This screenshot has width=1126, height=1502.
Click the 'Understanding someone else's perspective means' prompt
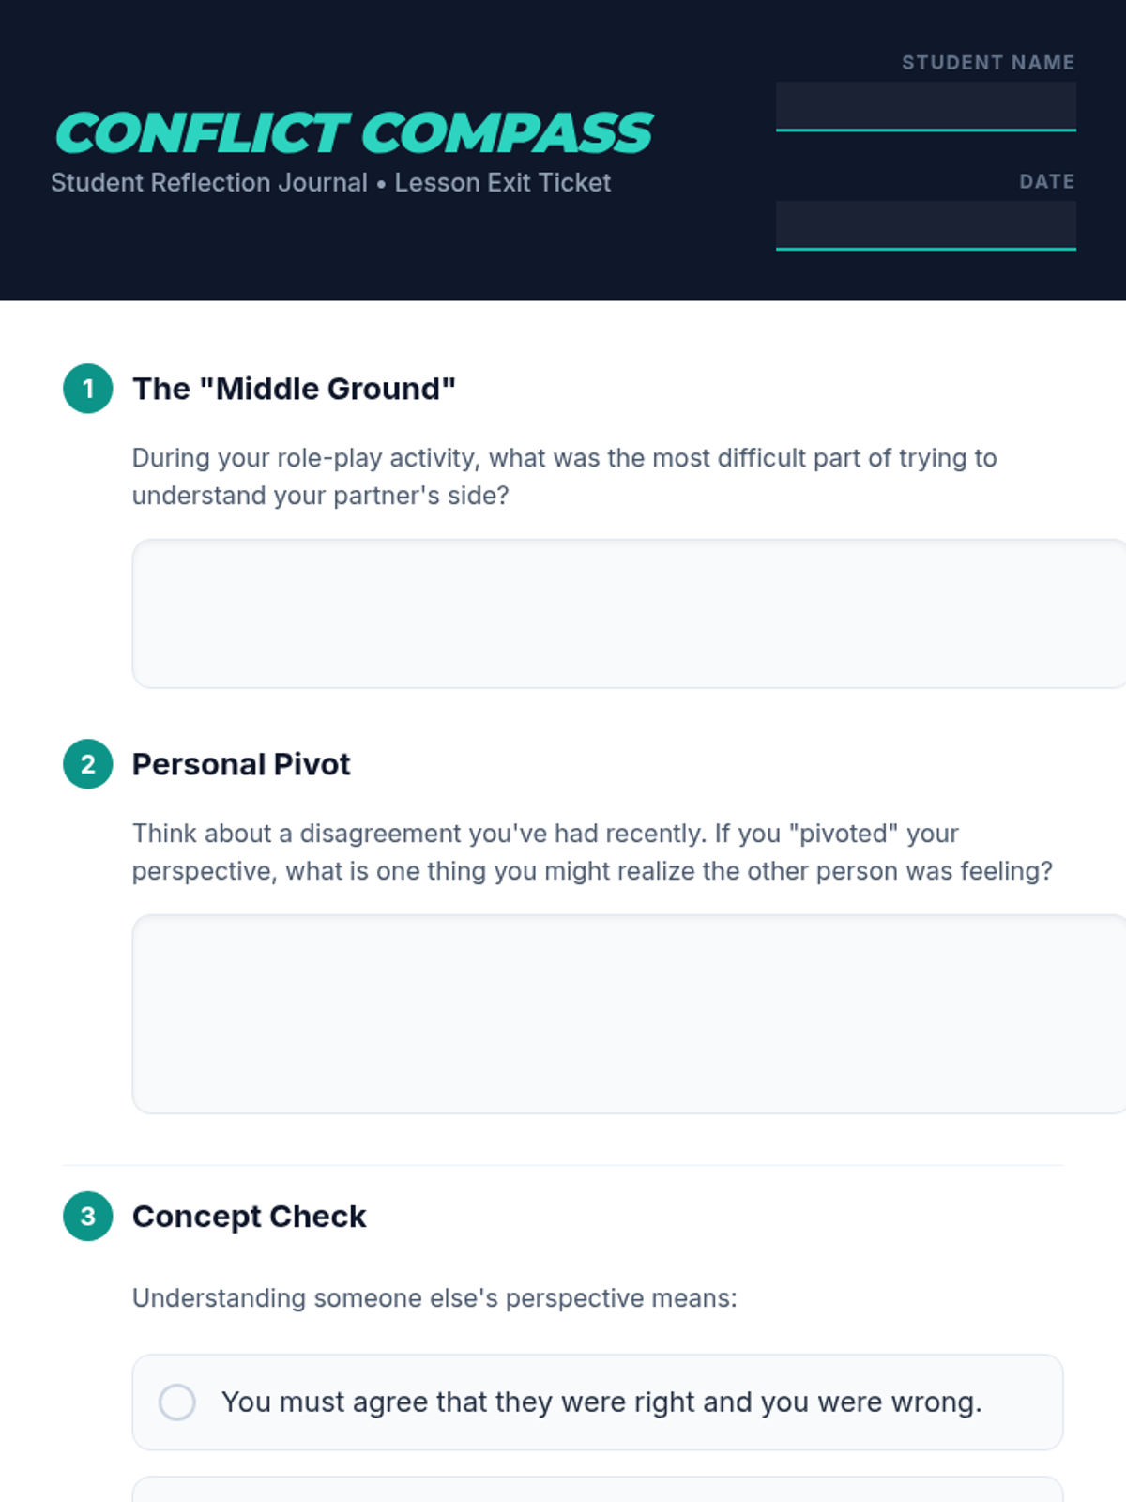pyautogui.click(x=434, y=1298)
